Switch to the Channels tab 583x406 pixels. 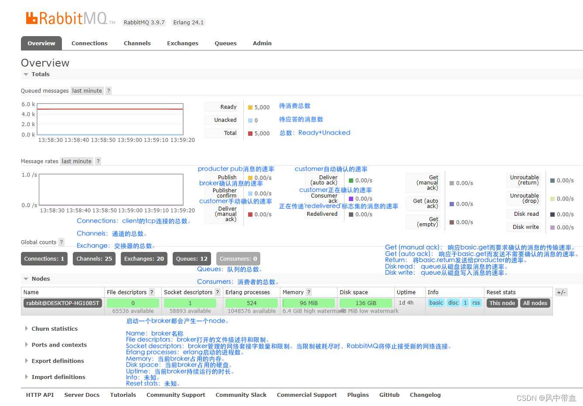pyautogui.click(x=137, y=43)
